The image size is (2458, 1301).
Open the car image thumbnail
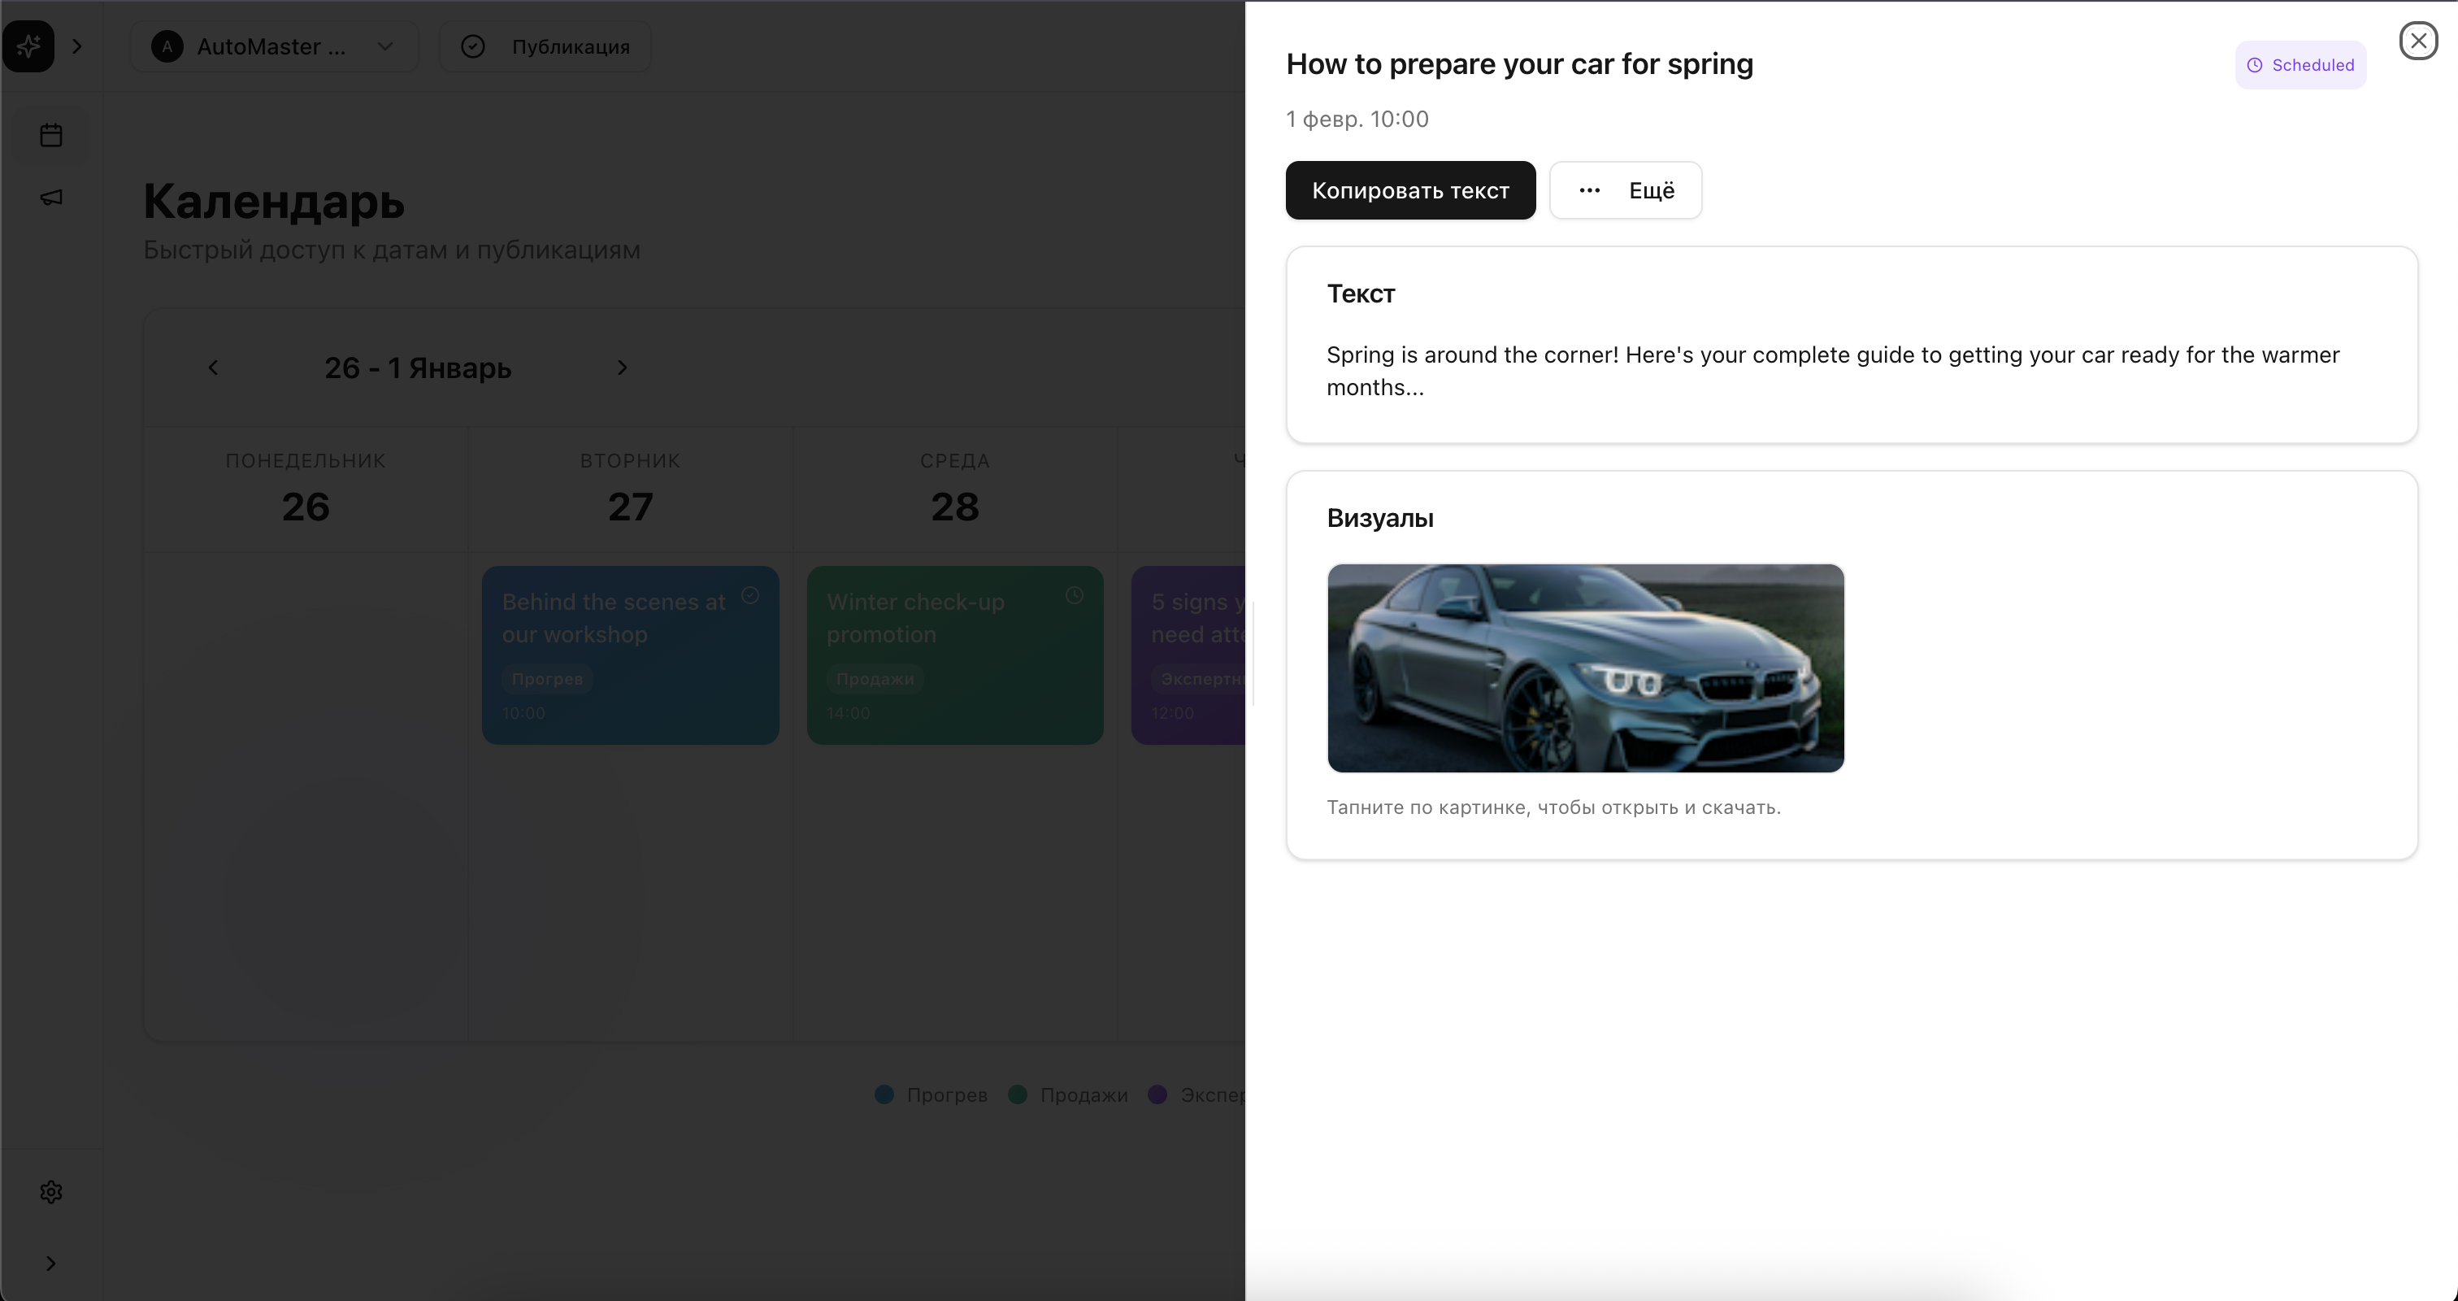pyautogui.click(x=1585, y=668)
